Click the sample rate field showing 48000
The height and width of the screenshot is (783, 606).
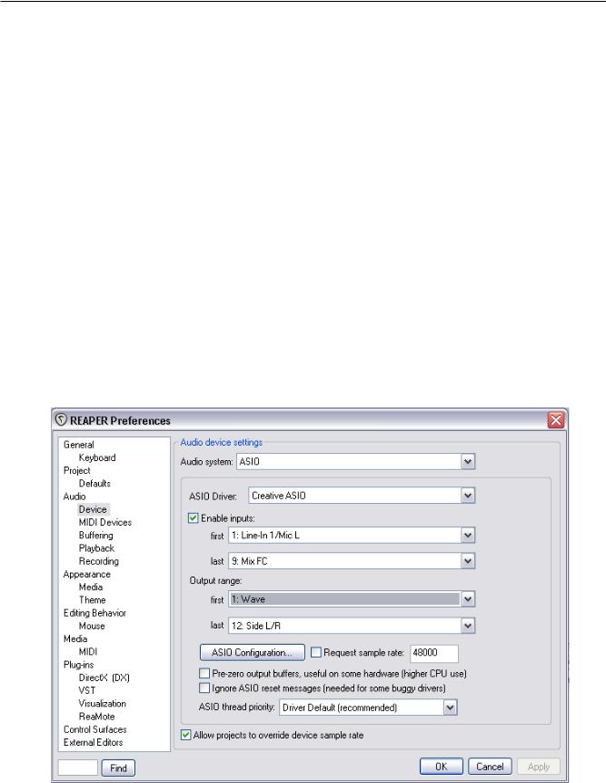click(x=434, y=653)
